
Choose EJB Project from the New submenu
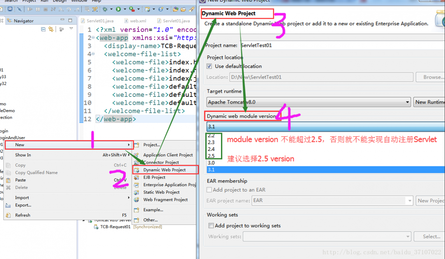click(x=165, y=177)
